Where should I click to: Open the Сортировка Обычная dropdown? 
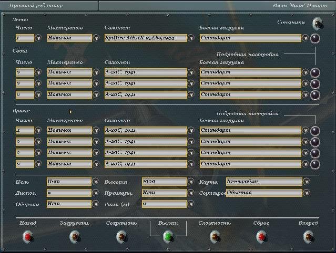[x=307, y=193]
